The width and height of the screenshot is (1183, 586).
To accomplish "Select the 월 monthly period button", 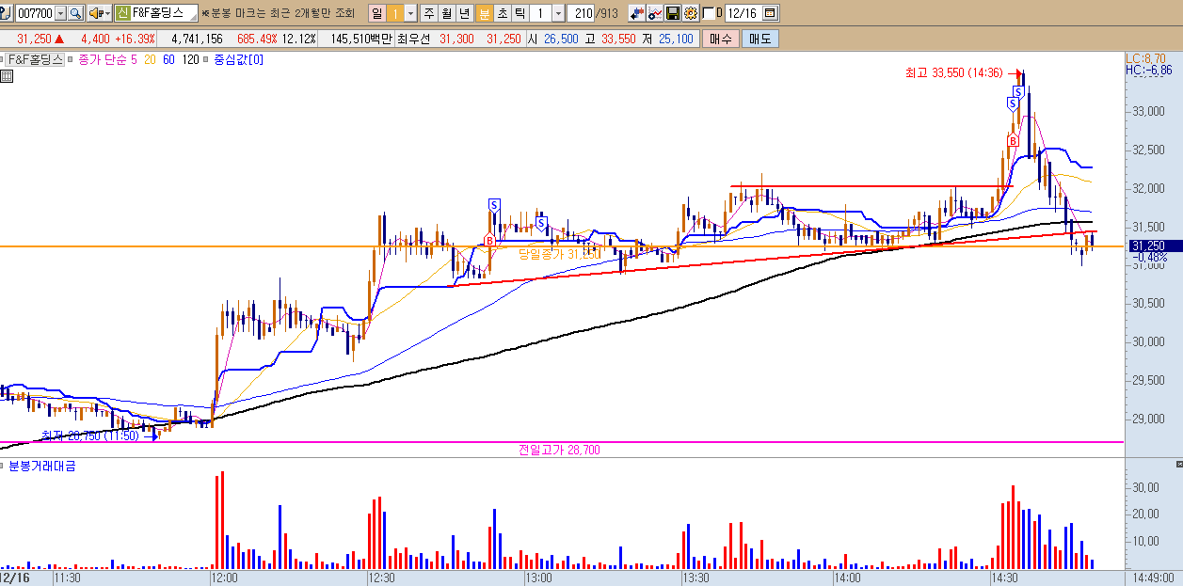I will coord(447,13).
